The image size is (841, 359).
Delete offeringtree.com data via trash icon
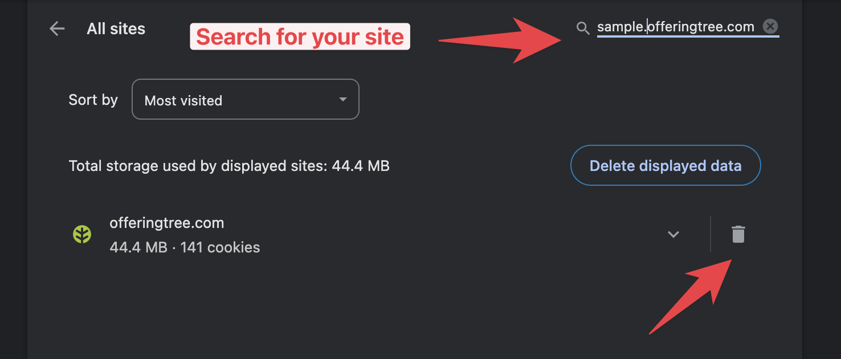(738, 234)
